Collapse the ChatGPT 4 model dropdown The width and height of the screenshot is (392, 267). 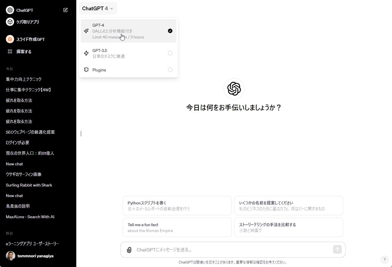tap(98, 9)
